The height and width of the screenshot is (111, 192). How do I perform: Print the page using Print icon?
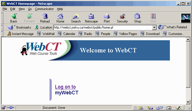107,18
